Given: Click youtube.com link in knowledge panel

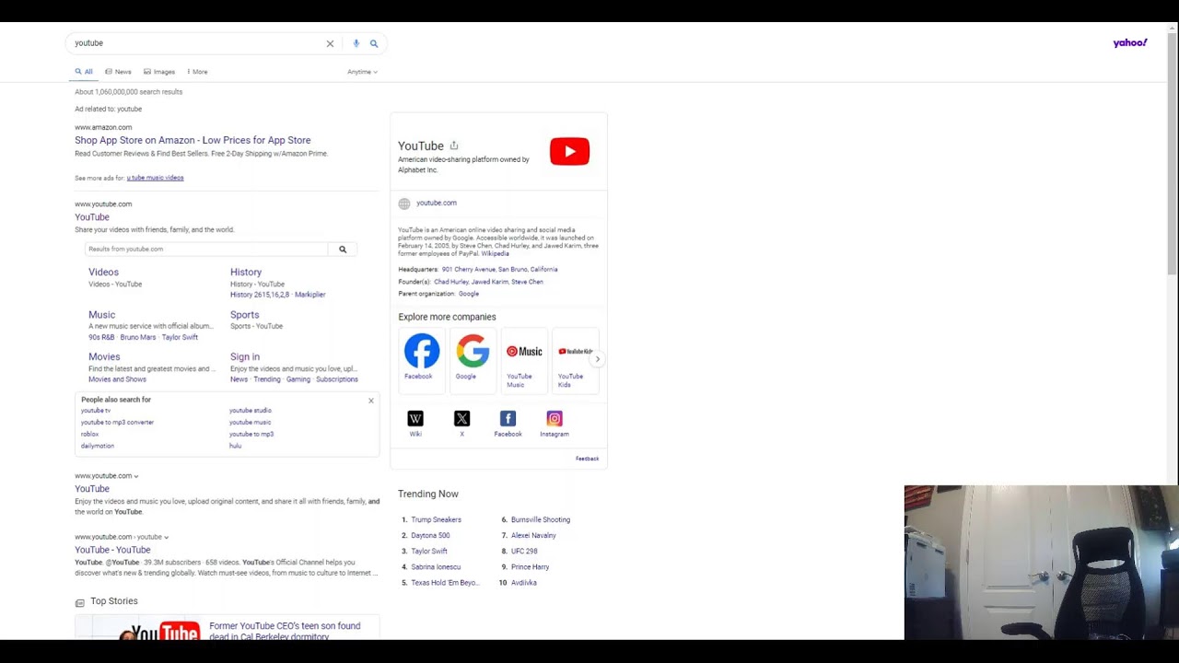Looking at the screenshot, I should point(437,203).
